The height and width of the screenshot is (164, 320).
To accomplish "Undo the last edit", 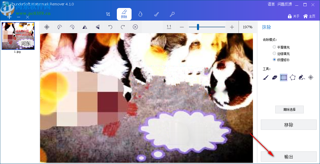I will pyautogui.click(x=110, y=27).
